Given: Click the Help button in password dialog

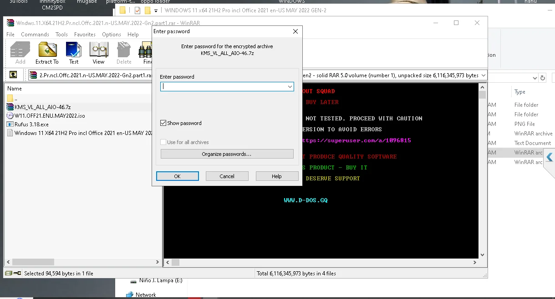Looking at the screenshot, I should coord(277,176).
